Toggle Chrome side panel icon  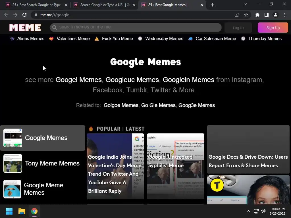[267, 15]
